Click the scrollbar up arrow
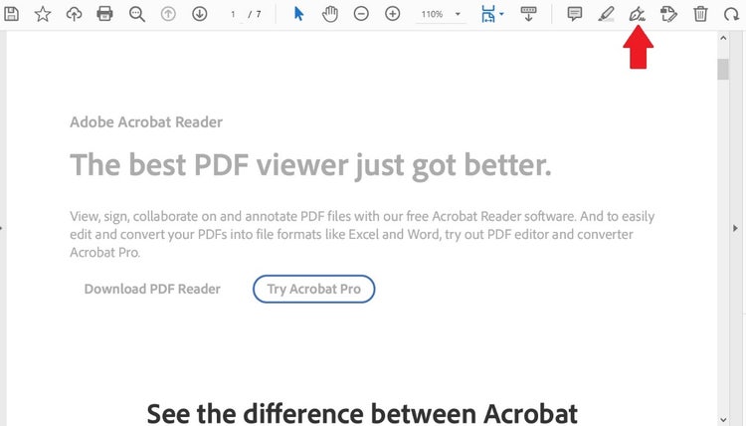 coord(724,38)
